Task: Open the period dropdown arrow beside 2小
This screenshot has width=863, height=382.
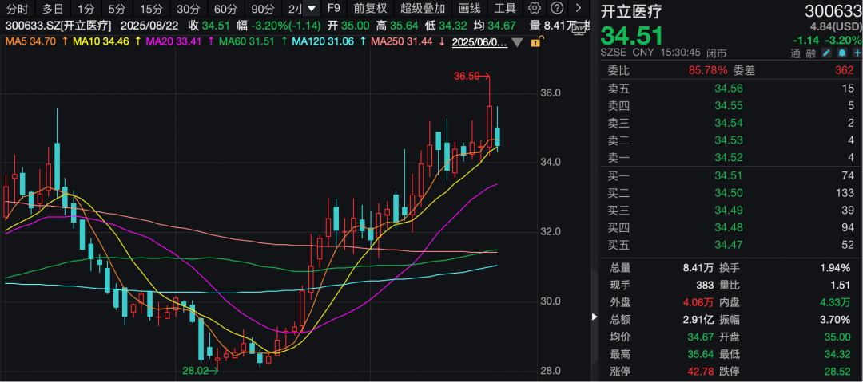Action: pos(312,9)
